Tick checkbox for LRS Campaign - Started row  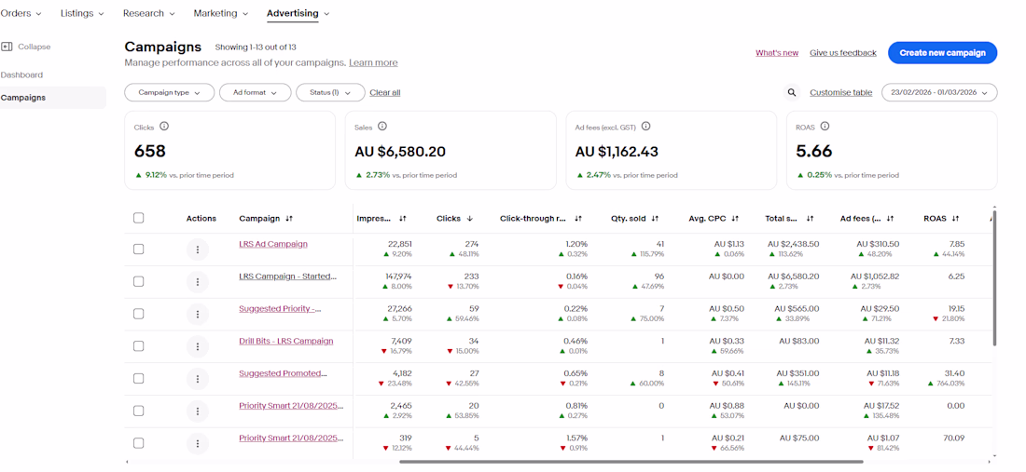[139, 281]
